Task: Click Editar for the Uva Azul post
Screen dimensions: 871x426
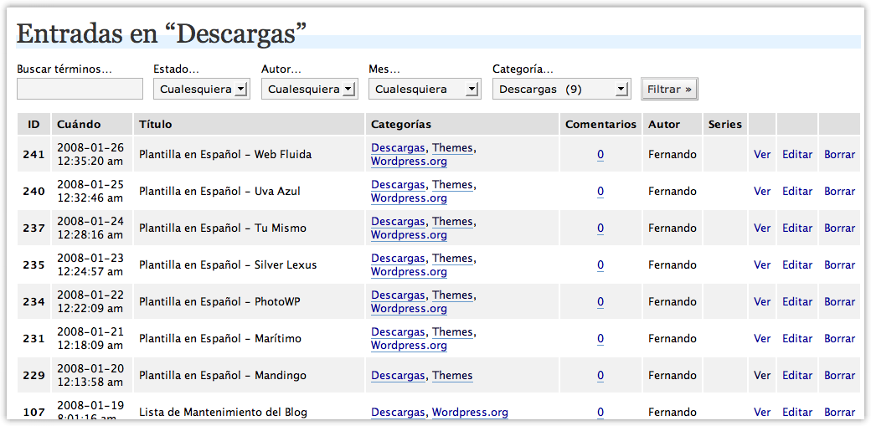Action: point(796,191)
